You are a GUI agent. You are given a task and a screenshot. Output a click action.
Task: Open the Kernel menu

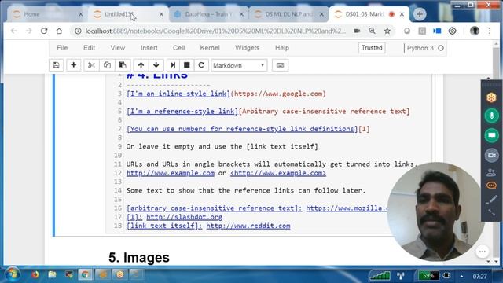coord(210,48)
